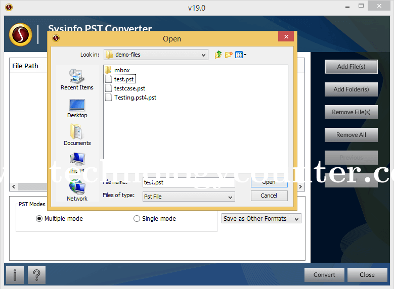
Task: Open the info icon button
Action: pos(15,275)
